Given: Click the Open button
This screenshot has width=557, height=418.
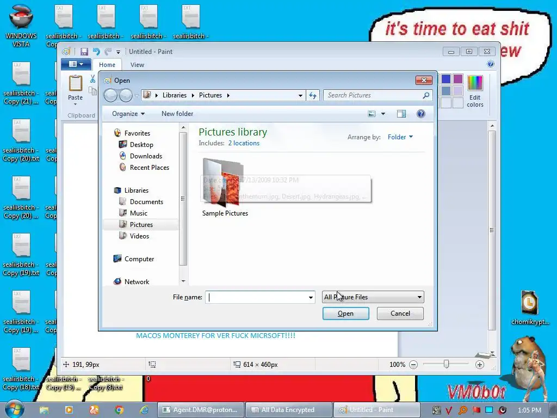Looking at the screenshot, I should pos(345,313).
